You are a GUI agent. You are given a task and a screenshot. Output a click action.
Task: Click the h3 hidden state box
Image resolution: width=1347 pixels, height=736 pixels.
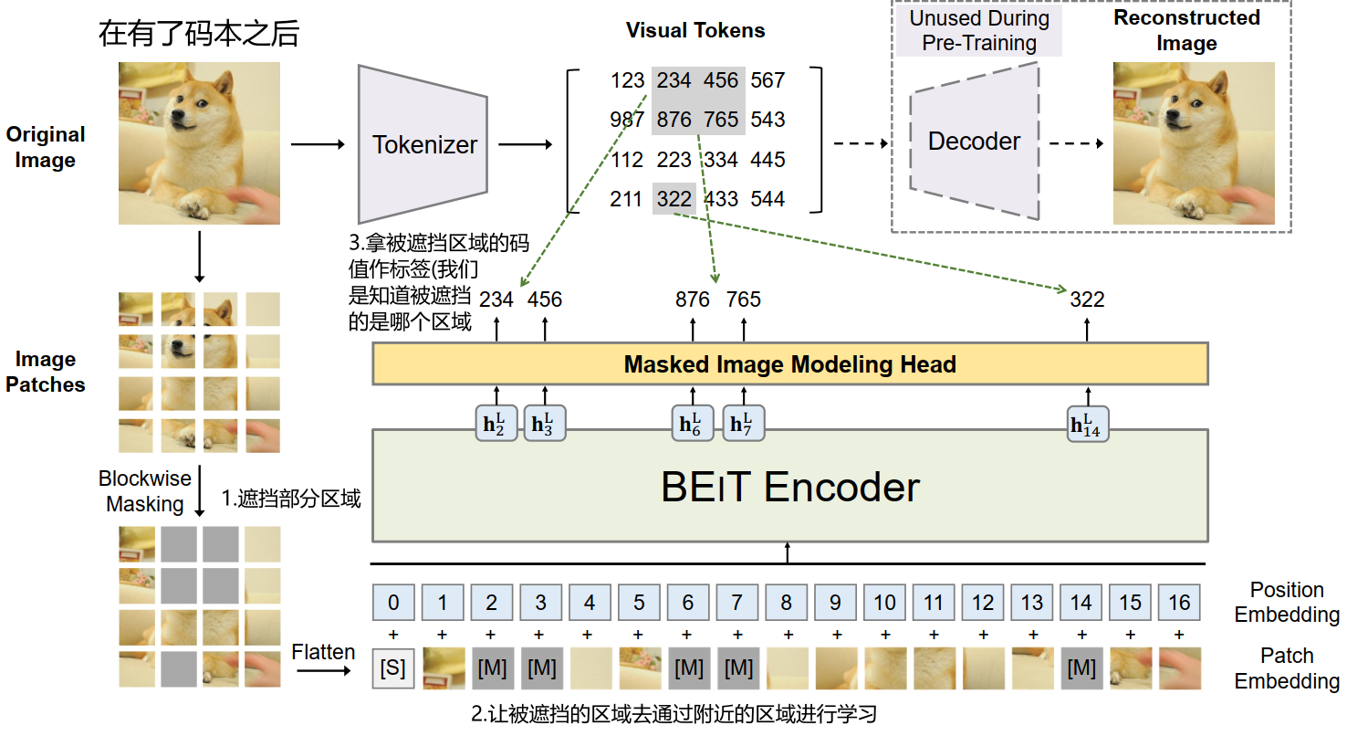(x=545, y=424)
